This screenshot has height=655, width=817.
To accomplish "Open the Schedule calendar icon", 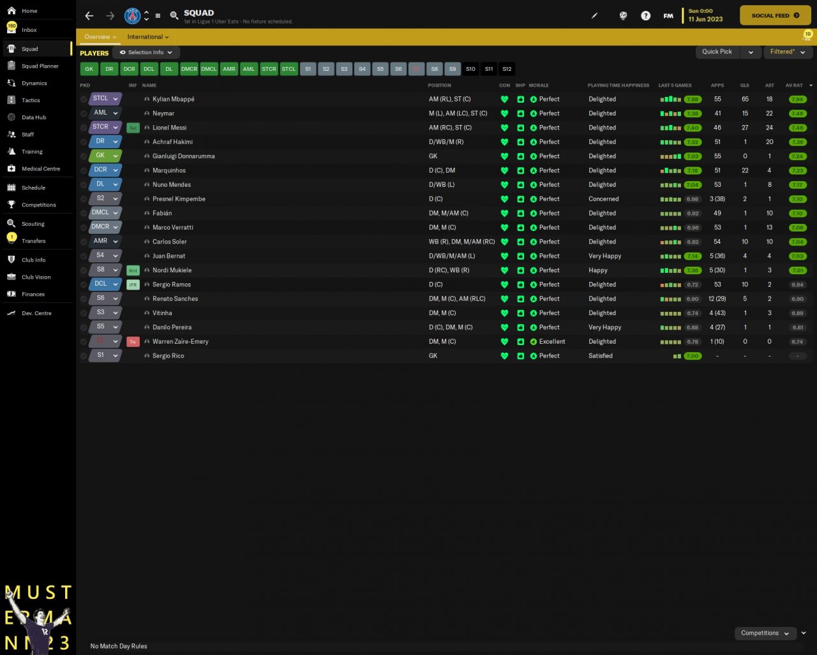I will (x=11, y=188).
